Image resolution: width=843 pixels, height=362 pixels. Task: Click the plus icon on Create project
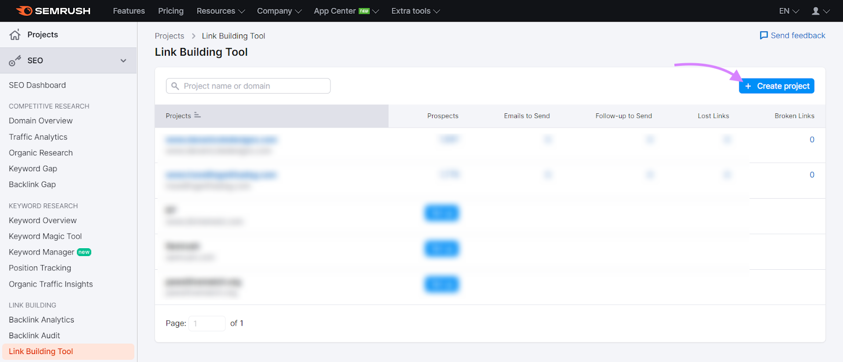click(748, 86)
